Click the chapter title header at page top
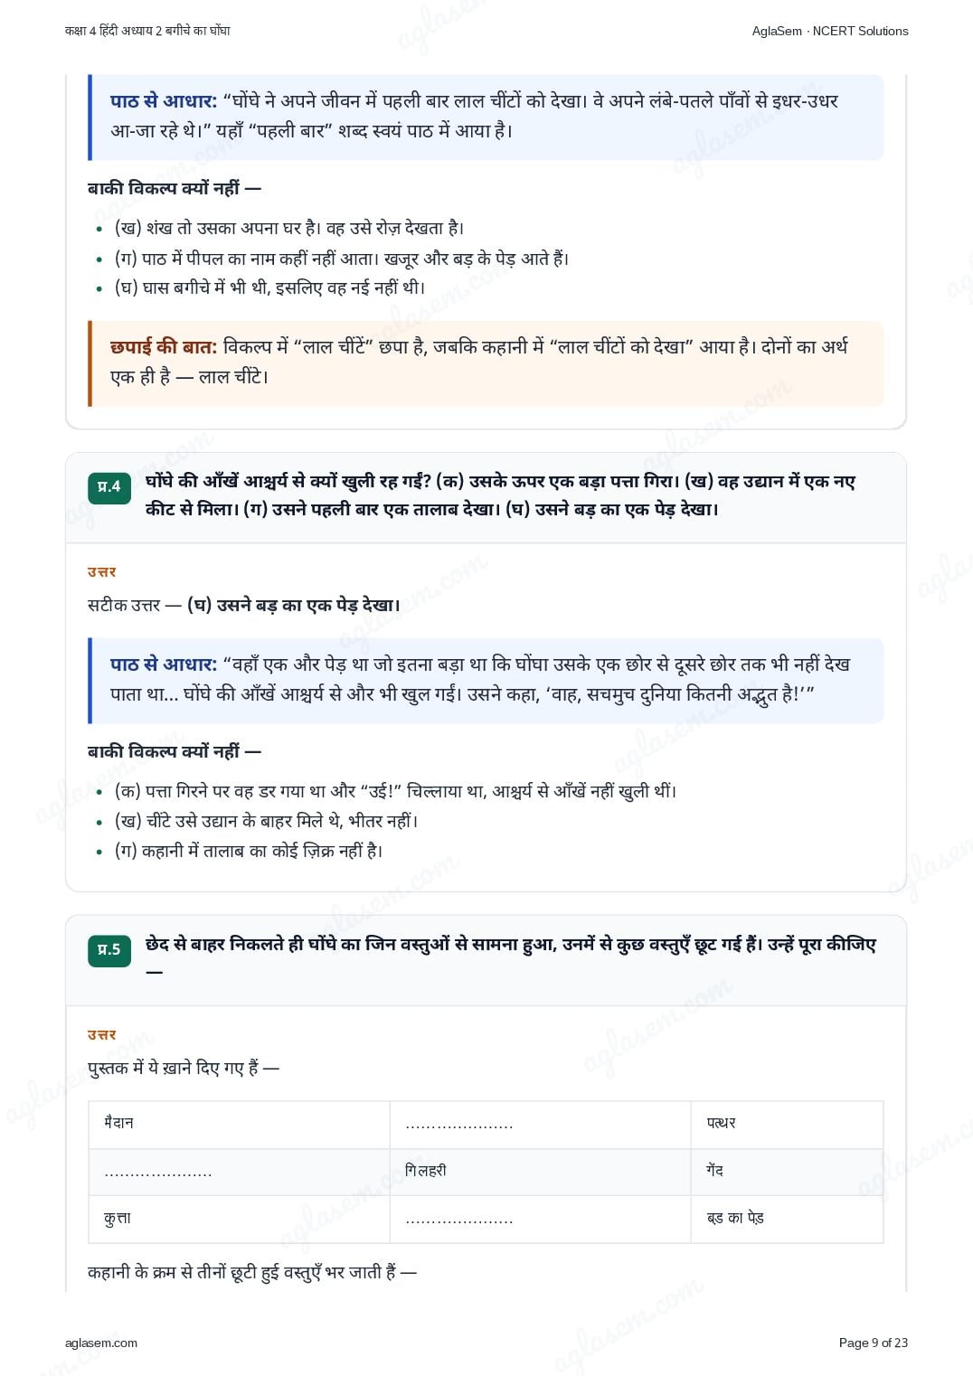 click(x=147, y=31)
